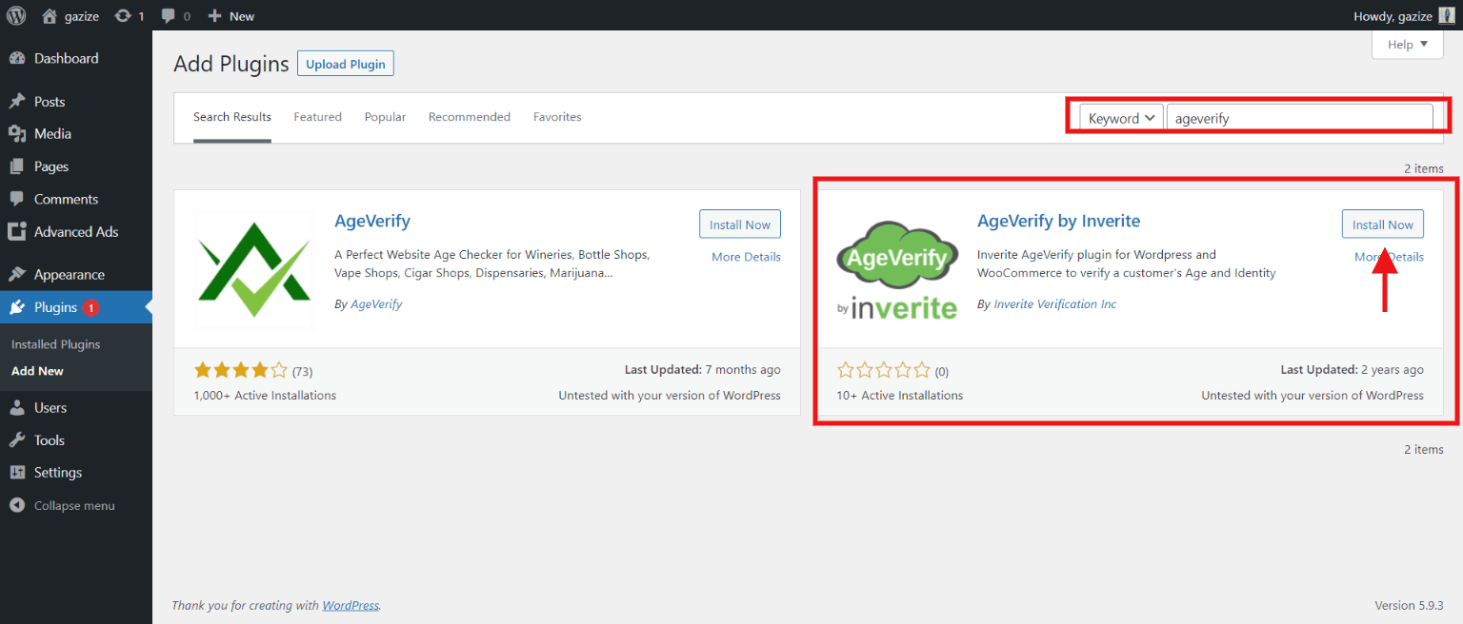Expand the Help panel

pos(1408,44)
